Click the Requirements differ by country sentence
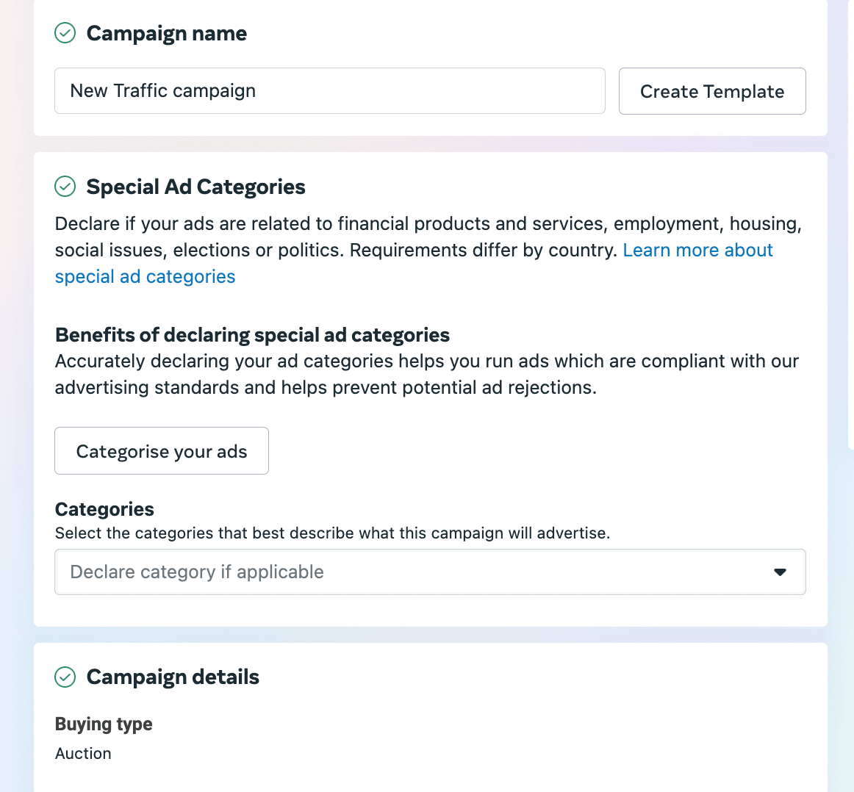The image size is (854, 792). [483, 251]
